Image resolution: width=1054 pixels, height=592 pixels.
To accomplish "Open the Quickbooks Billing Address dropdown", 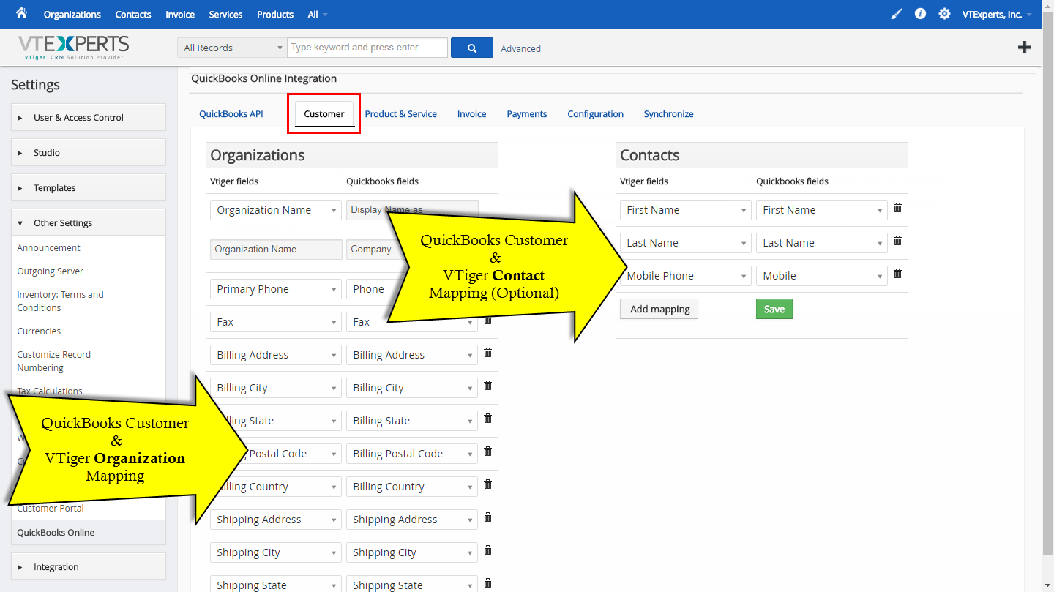I will 412,355.
